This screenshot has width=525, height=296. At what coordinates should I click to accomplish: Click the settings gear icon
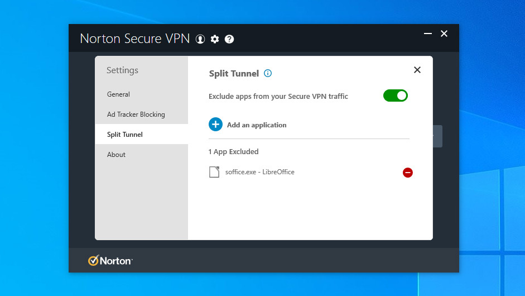click(215, 39)
